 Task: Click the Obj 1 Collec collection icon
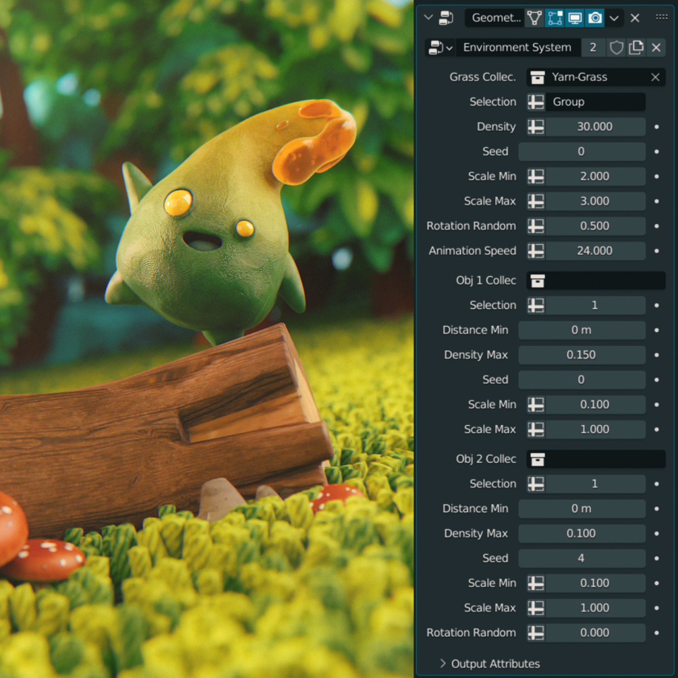pos(538,281)
